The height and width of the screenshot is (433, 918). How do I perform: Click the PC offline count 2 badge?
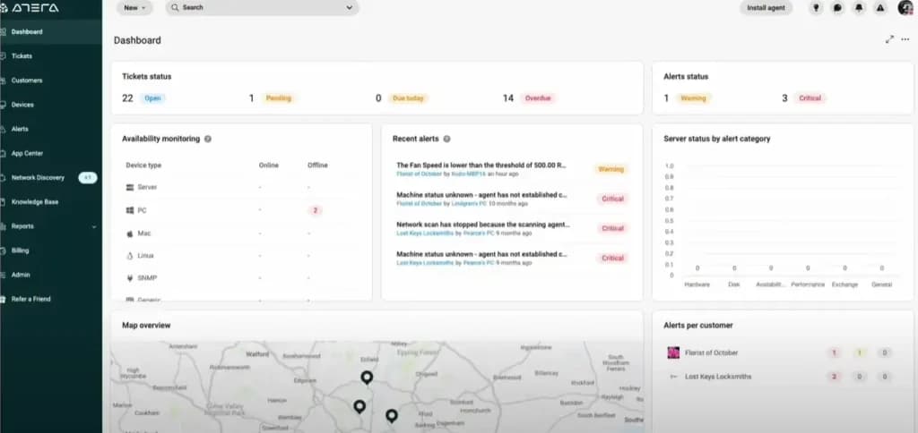point(315,210)
